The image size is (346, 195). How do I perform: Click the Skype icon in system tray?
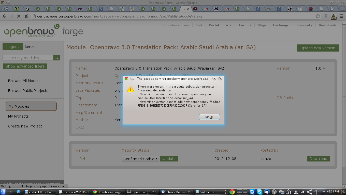[259, 192]
